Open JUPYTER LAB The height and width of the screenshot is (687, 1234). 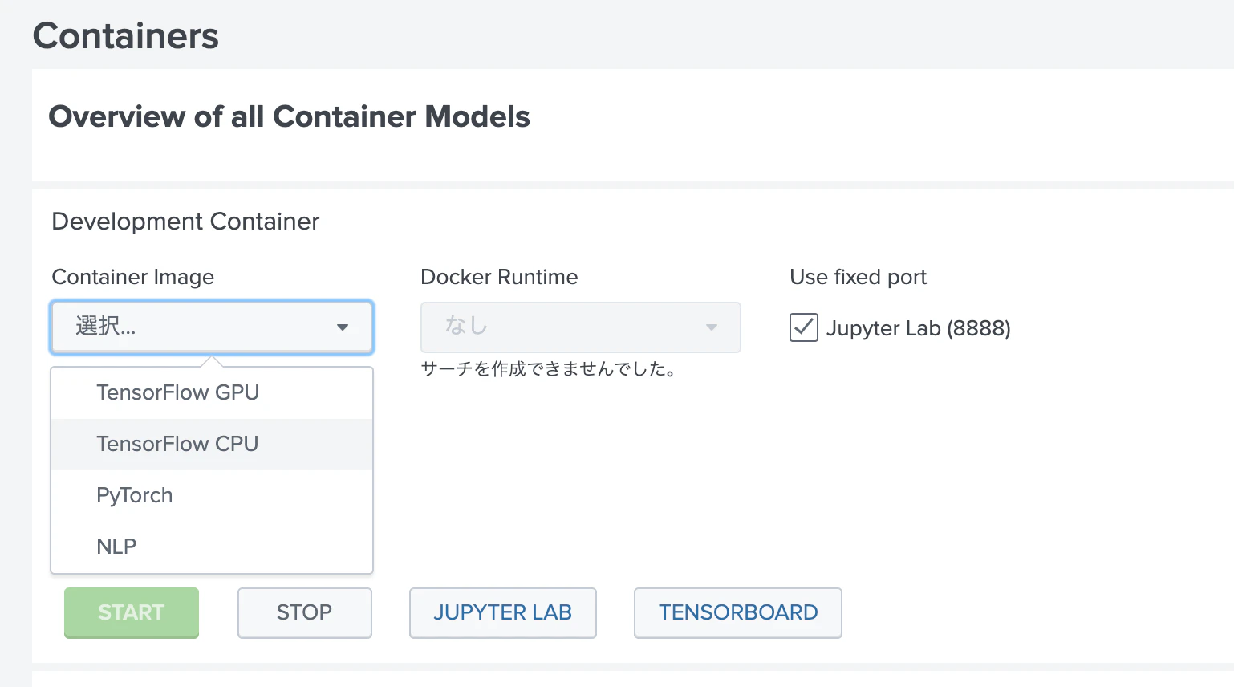503,612
